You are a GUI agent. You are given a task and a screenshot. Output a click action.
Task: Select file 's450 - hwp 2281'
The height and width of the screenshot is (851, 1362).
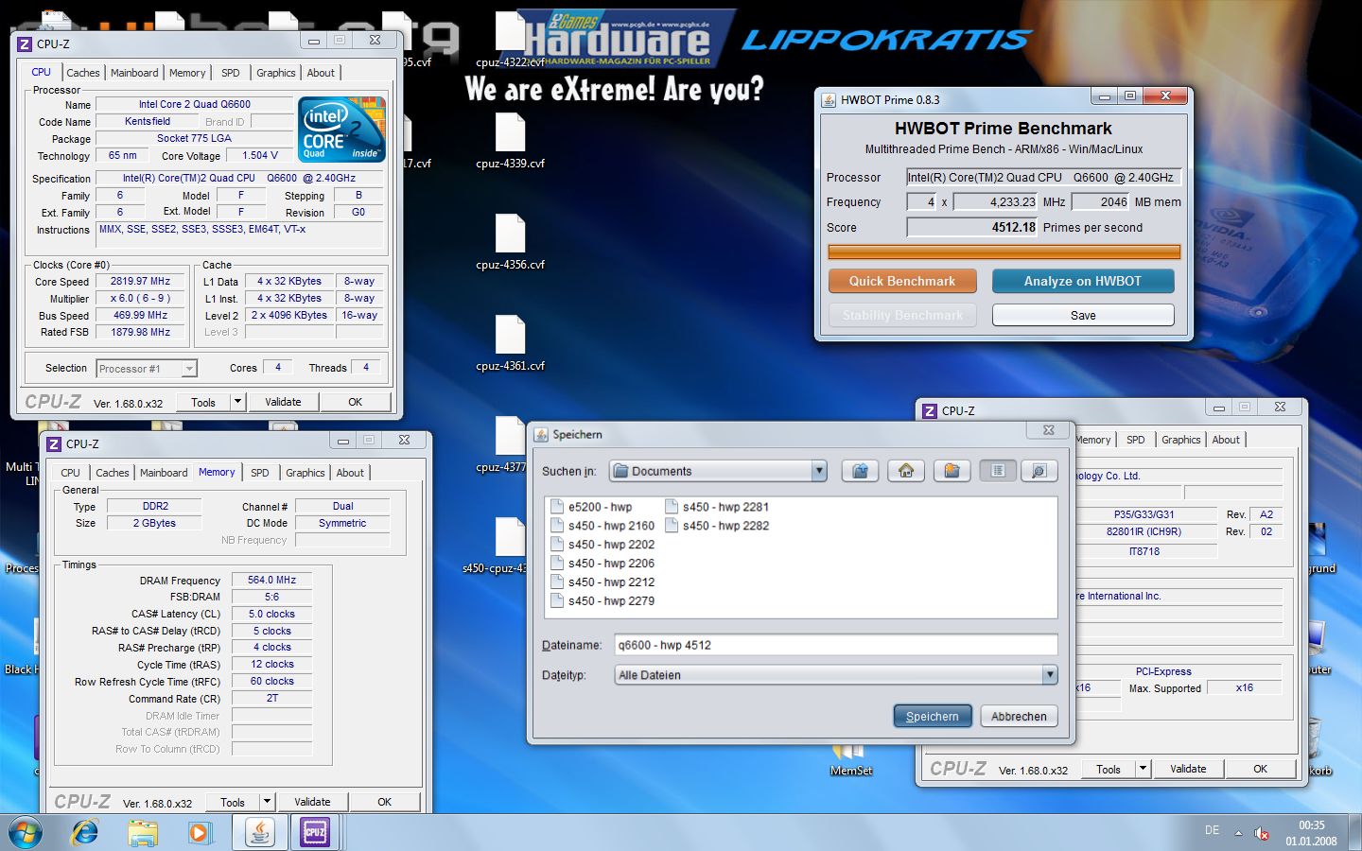[717, 507]
